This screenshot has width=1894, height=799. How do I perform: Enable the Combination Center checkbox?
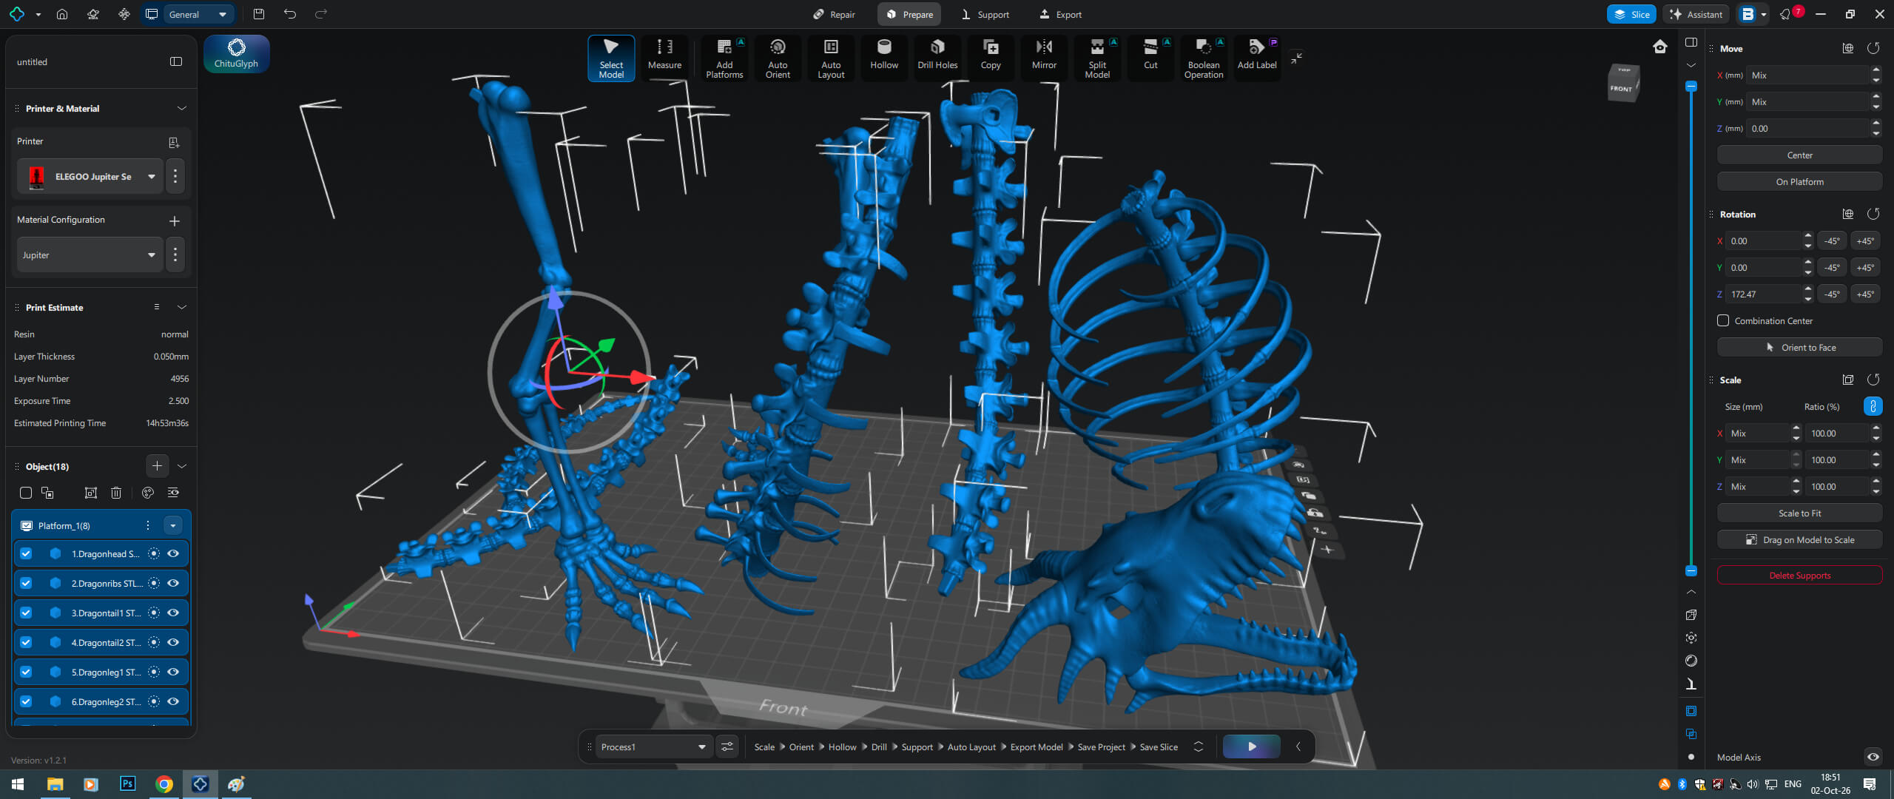point(1723,320)
